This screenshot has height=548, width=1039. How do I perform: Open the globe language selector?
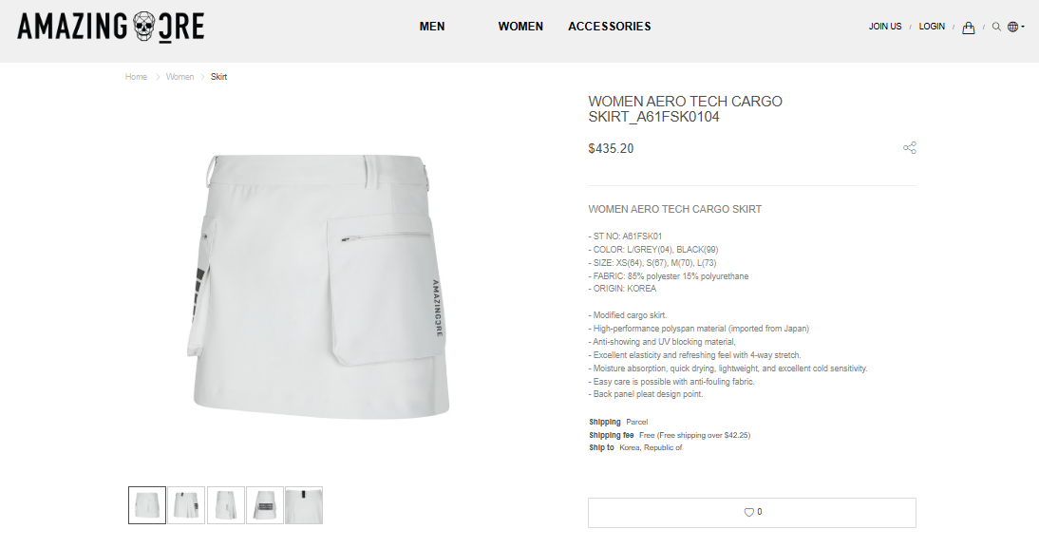point(1015,28)
